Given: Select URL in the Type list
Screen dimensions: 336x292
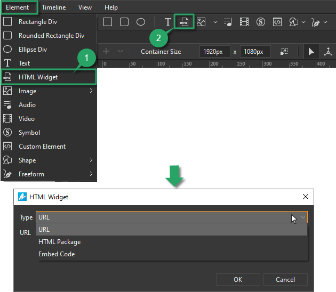Looking at the screenshot, I should pos(172,230).
